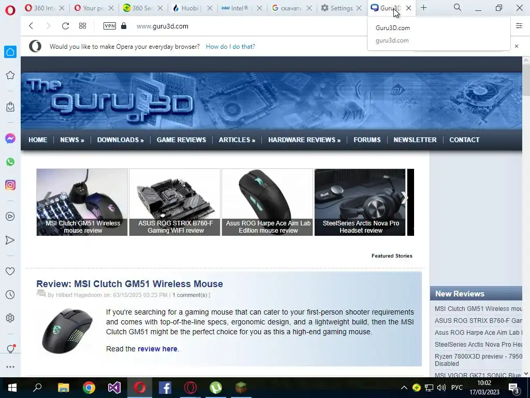The image size is (530, 398).
Task: Open the Shopping bag sidebar icon
Action: [x=10, y=107]
